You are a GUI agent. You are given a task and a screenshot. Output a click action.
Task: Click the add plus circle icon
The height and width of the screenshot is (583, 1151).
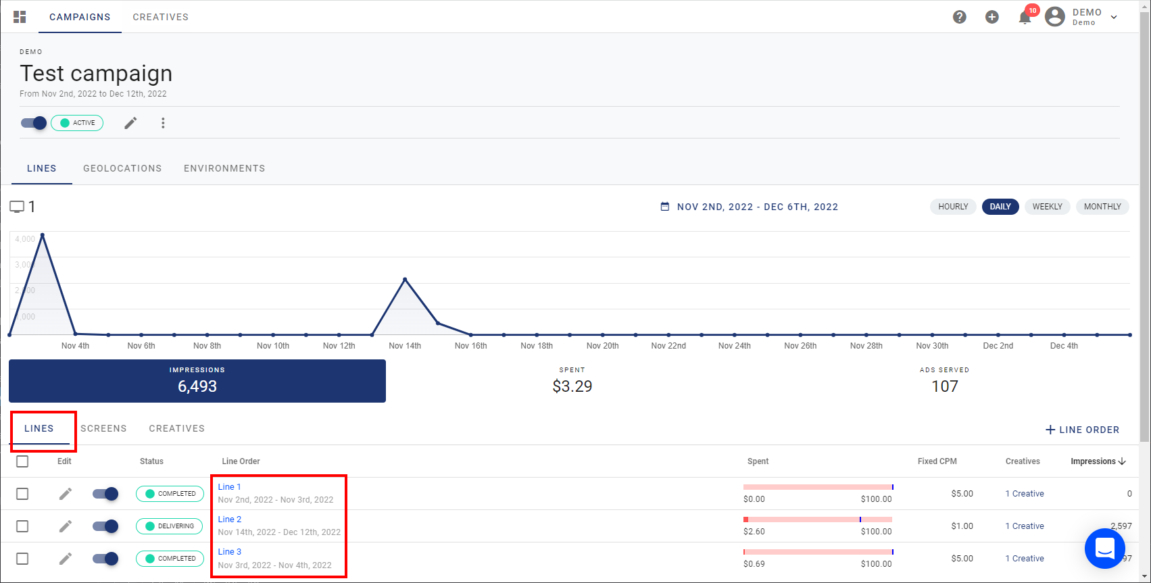(991, 17)
